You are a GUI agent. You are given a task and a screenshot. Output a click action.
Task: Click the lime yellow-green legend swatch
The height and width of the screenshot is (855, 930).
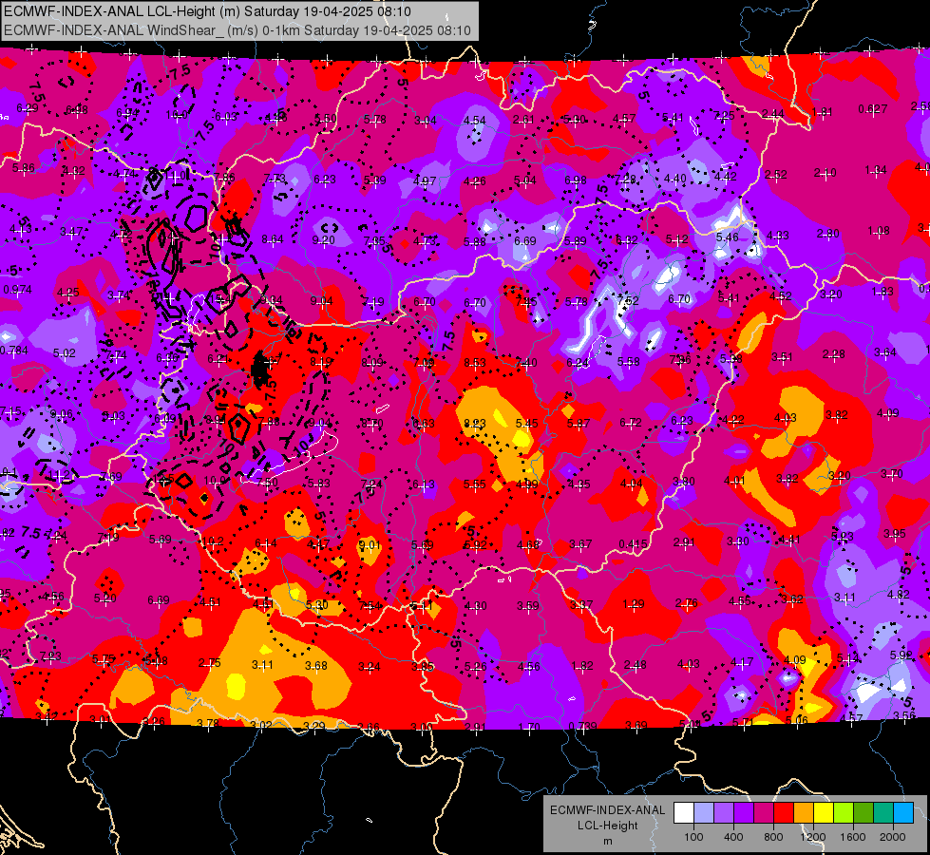(844, 813)
